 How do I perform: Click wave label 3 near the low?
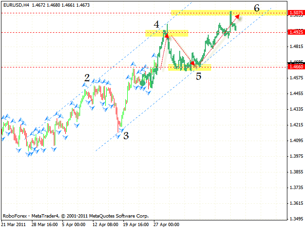click(x=126, y=135)
